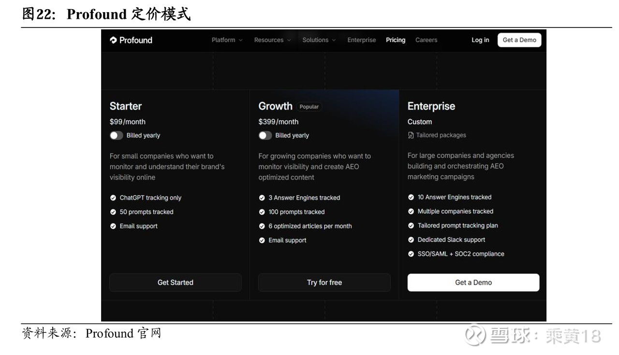Image resolution: width=619 pixels, height=355 pixels.
Task: Click checkmark beside Dedicated Slack support
Action: point(411,240)
